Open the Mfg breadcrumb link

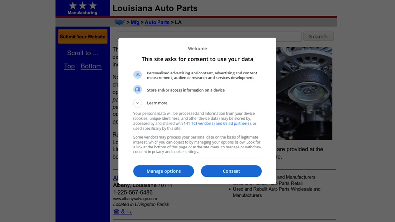[x=135, y=22]
